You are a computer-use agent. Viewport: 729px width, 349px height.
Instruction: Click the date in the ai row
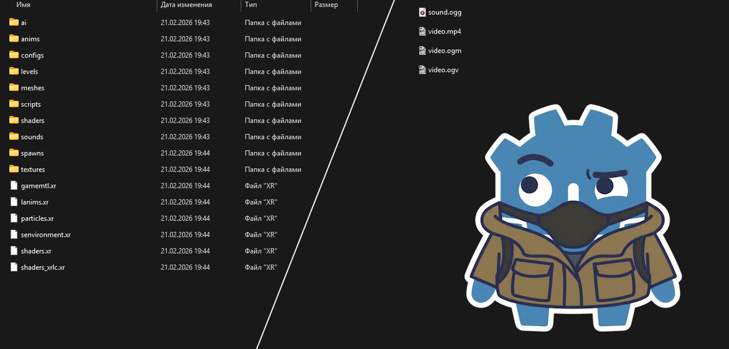pos(185,22)
